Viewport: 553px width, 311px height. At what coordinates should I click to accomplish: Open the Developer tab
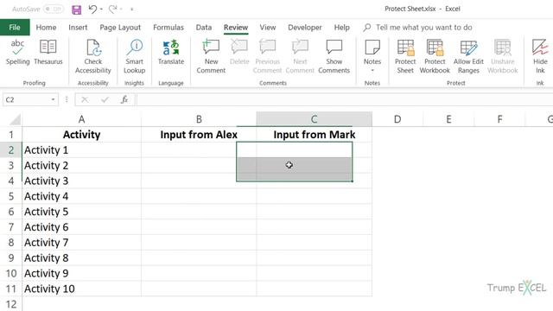point(305,27)
